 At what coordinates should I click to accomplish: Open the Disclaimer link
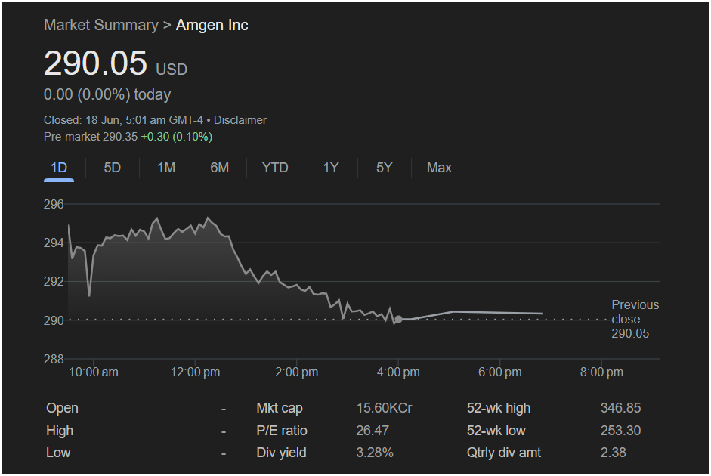point(240,120)
